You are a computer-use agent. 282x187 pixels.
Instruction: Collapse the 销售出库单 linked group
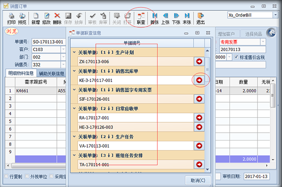click(x=74, y=71)
